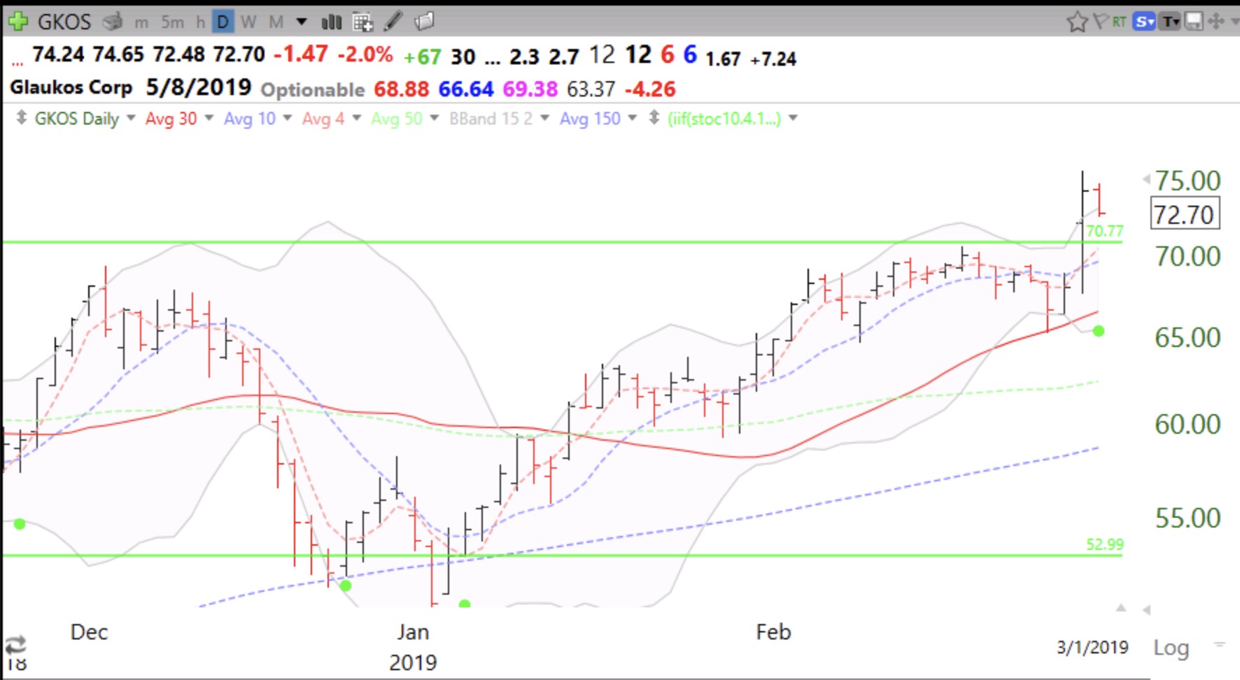Open the T dropdown button
Screen dimensions: 1240x680
point(1171,22)
